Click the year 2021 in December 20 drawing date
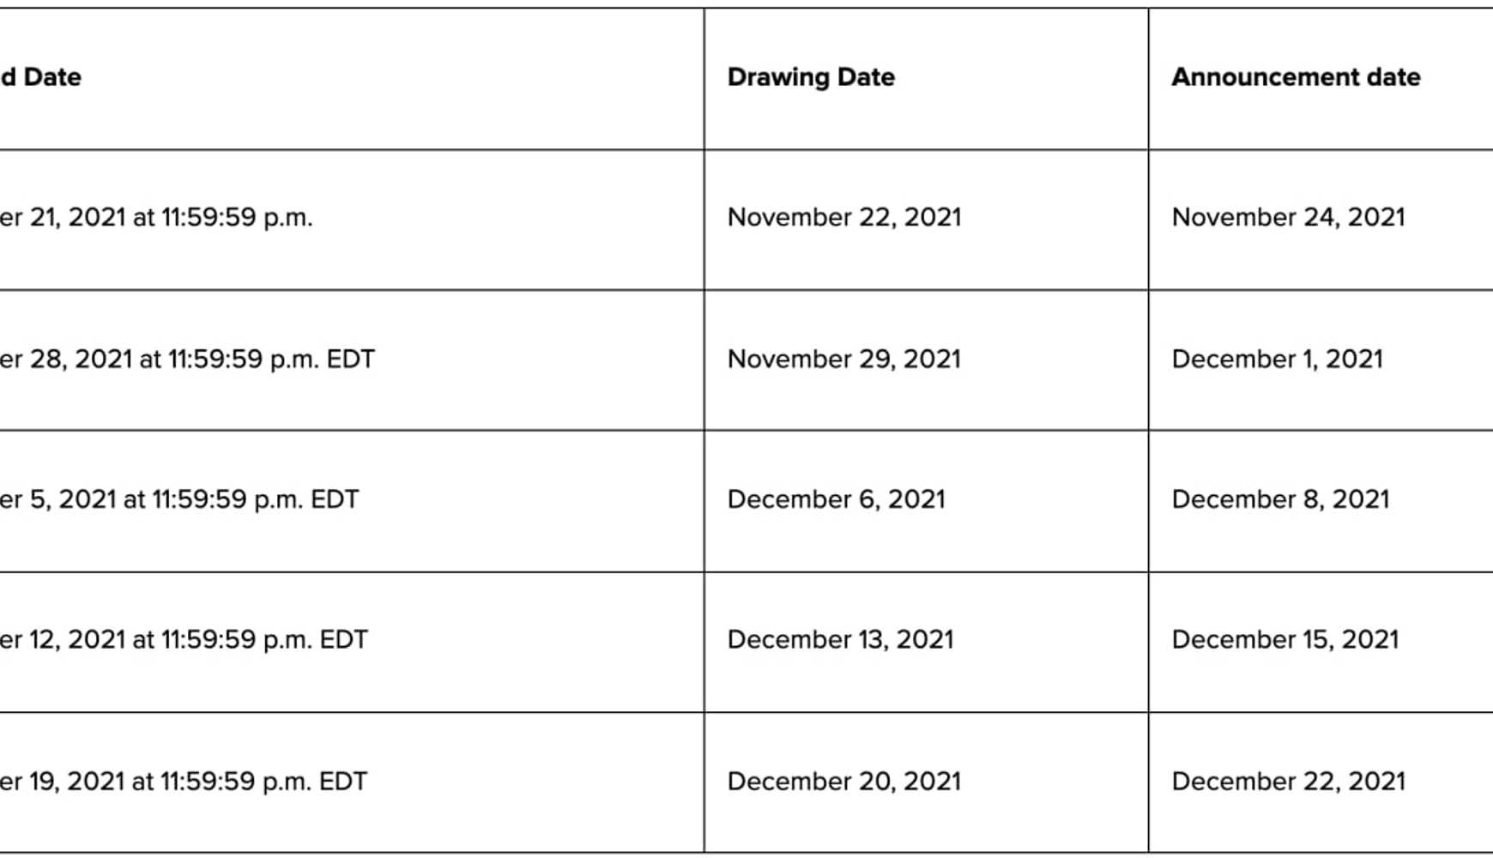The image size is (1493, 858). [x=933, y=782]
